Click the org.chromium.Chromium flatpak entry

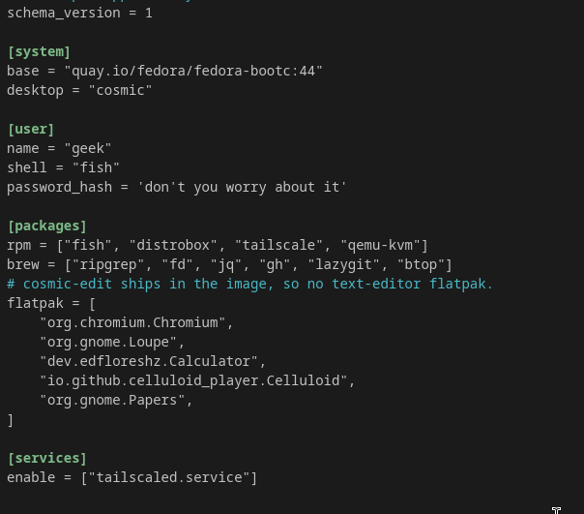click(132, 322)
